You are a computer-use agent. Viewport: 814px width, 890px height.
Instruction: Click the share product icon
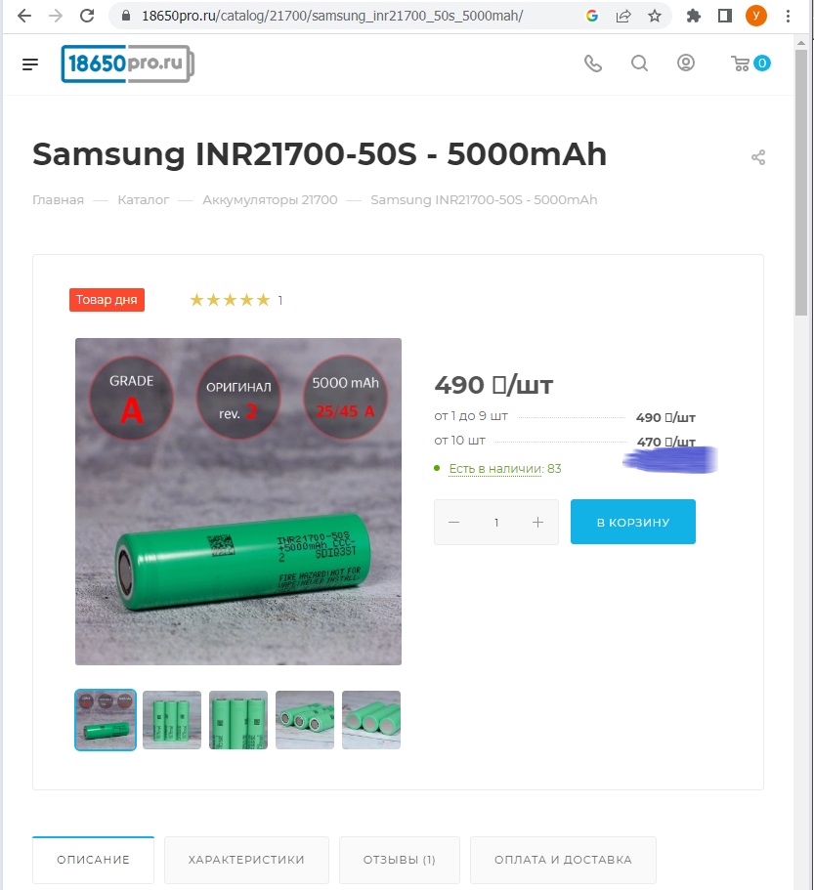click(x=758, y=157)
